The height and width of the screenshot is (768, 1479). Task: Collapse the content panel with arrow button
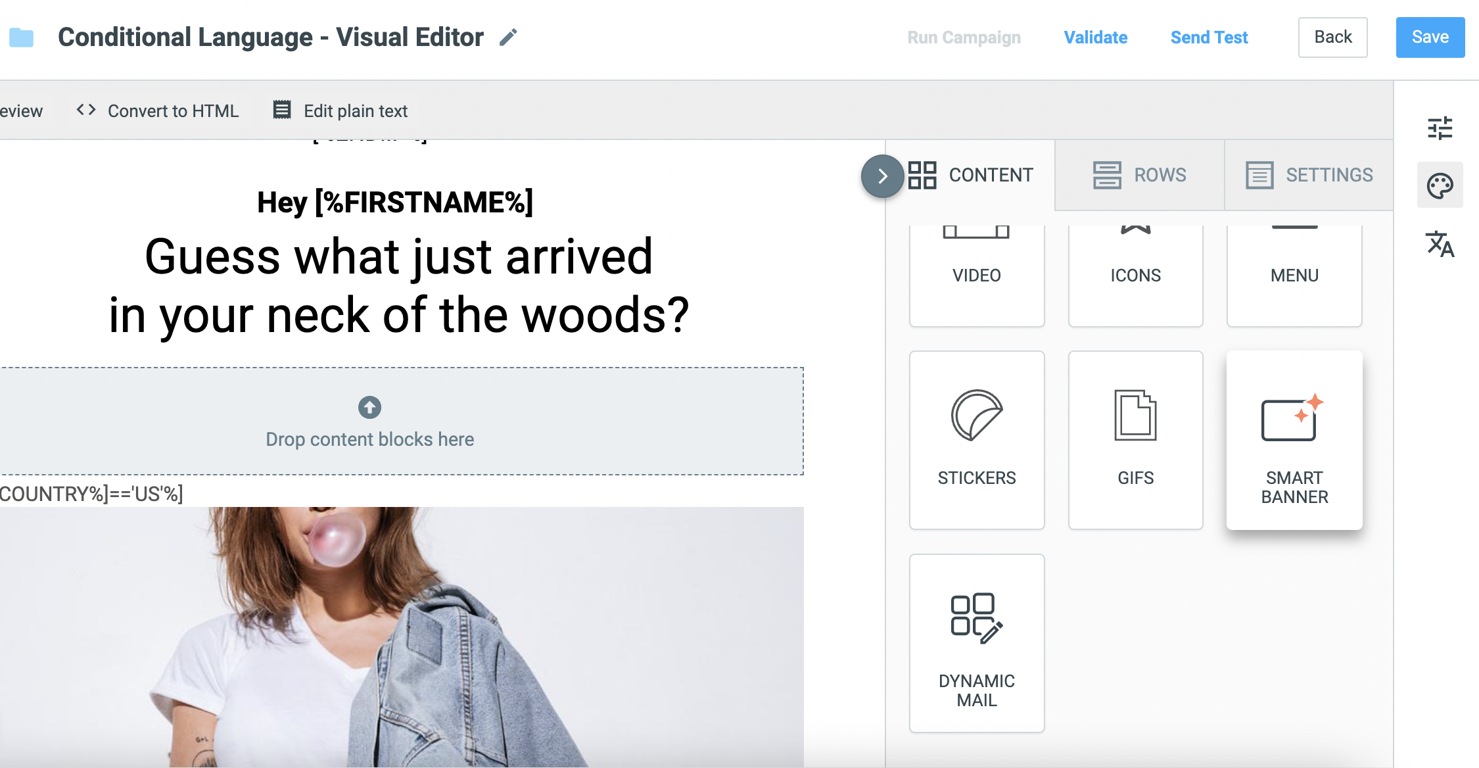click(x=883, y=176)
